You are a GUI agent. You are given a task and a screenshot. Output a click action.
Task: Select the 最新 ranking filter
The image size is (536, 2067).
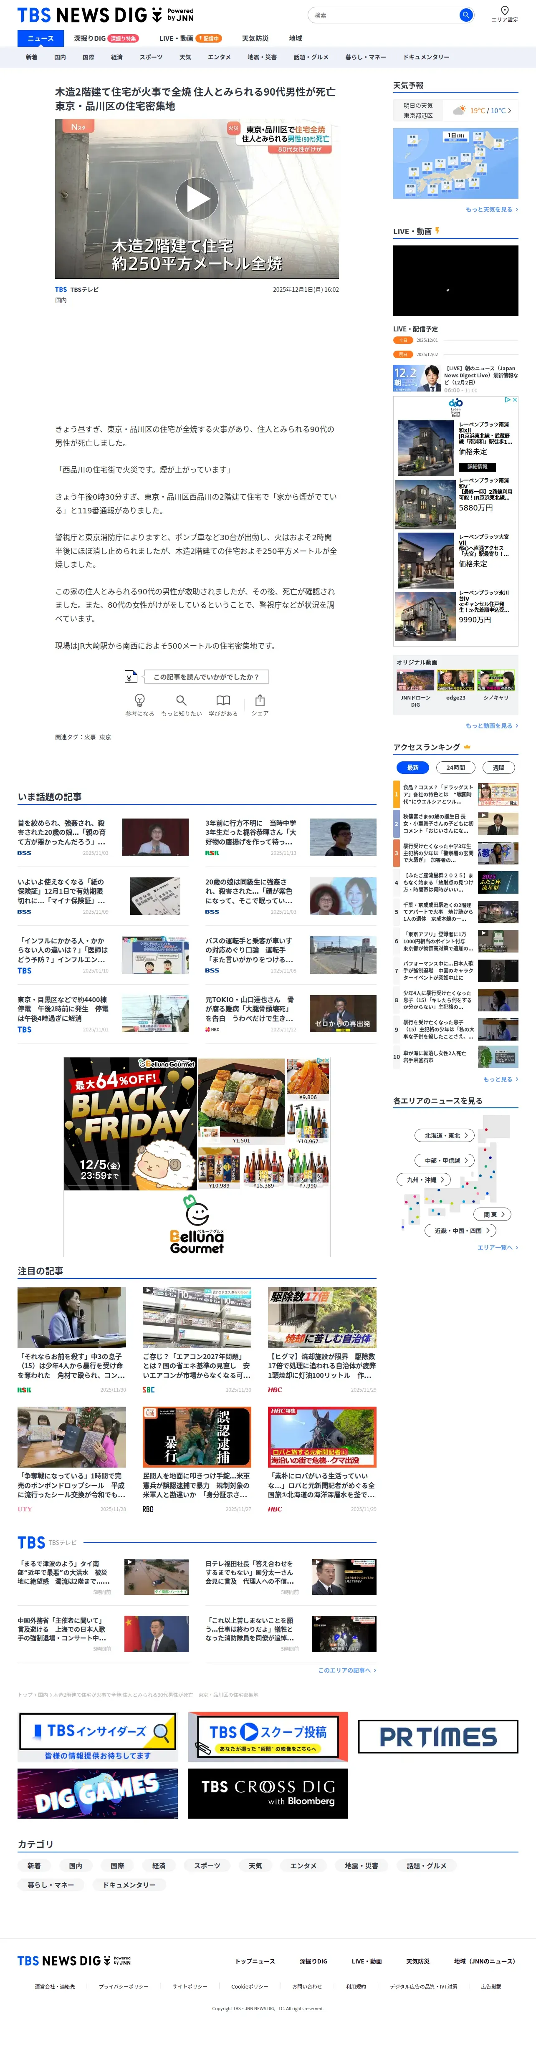412,767
